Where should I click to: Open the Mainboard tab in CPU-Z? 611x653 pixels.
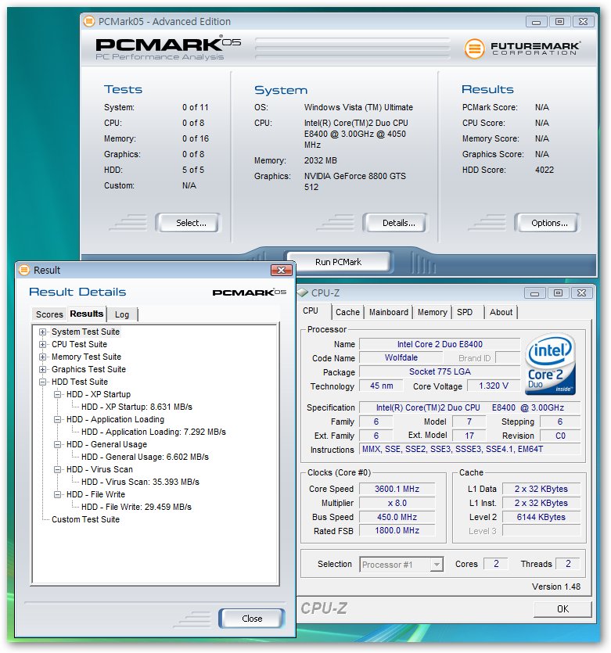pos(388,312)
